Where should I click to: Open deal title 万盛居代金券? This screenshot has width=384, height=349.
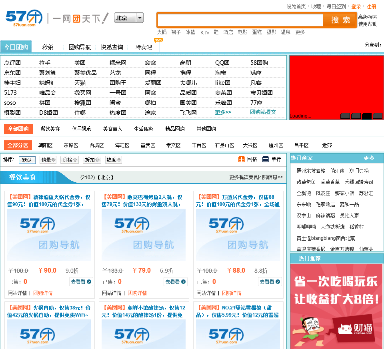pos(238,200)
